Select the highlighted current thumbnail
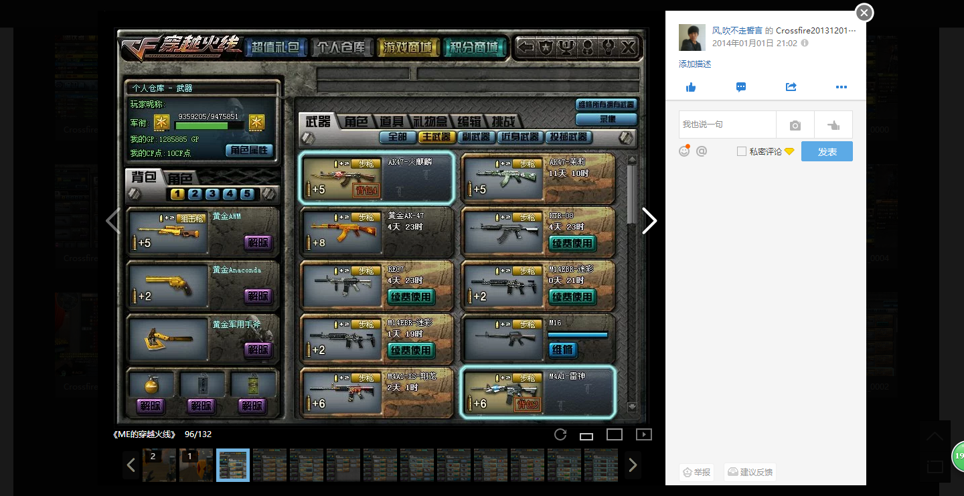Image resolution: width=964 pixels, height=496 pixels. pyautogui.click(x=233, y=465)
